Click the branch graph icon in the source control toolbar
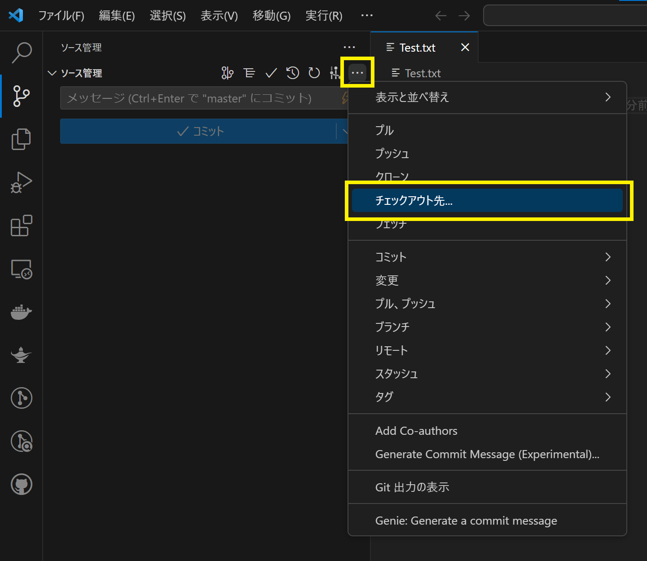 point(228,73)
